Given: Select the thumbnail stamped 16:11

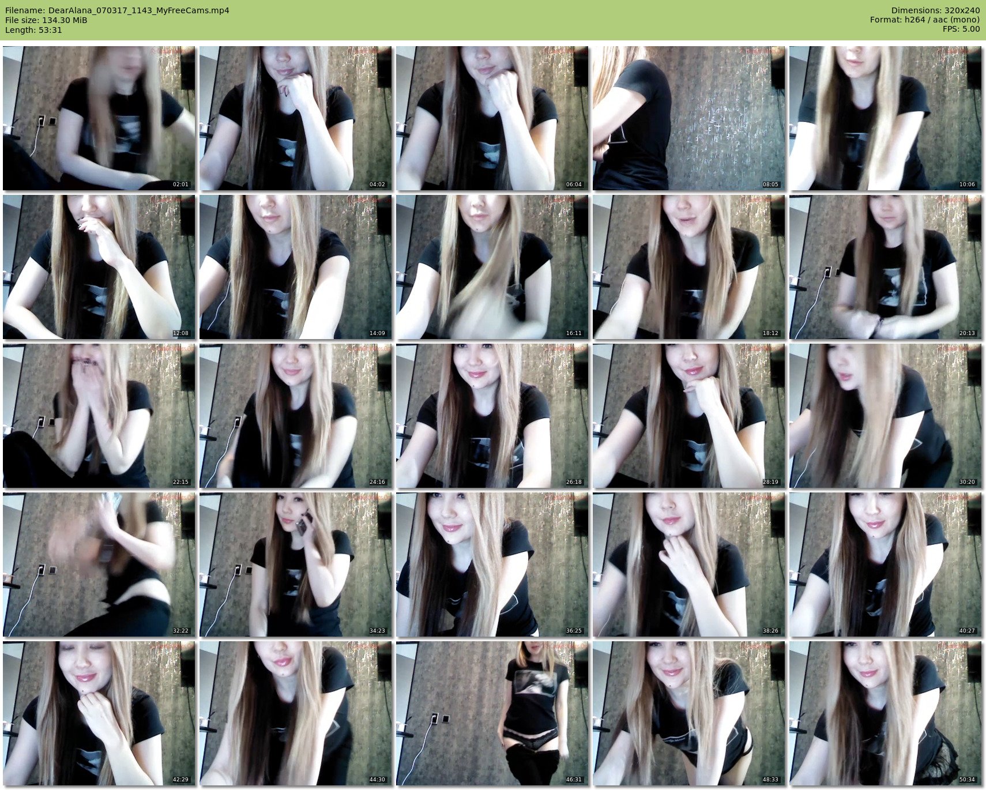Looking at the screenshot, I should tap(492, 267).
